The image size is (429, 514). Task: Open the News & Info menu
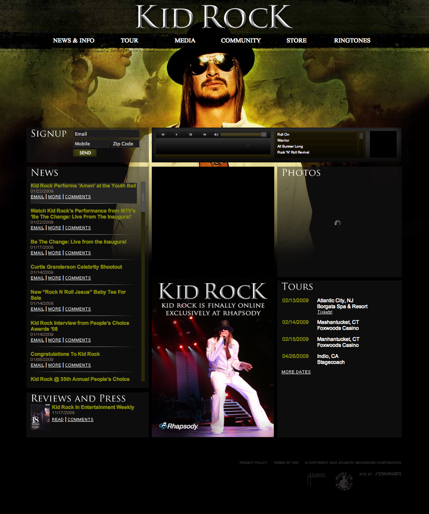tap(74, 40)
